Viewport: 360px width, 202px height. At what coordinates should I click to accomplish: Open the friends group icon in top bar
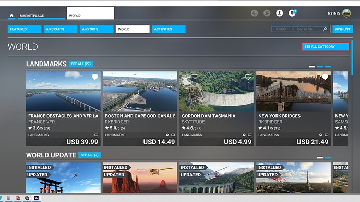(267, 13)
